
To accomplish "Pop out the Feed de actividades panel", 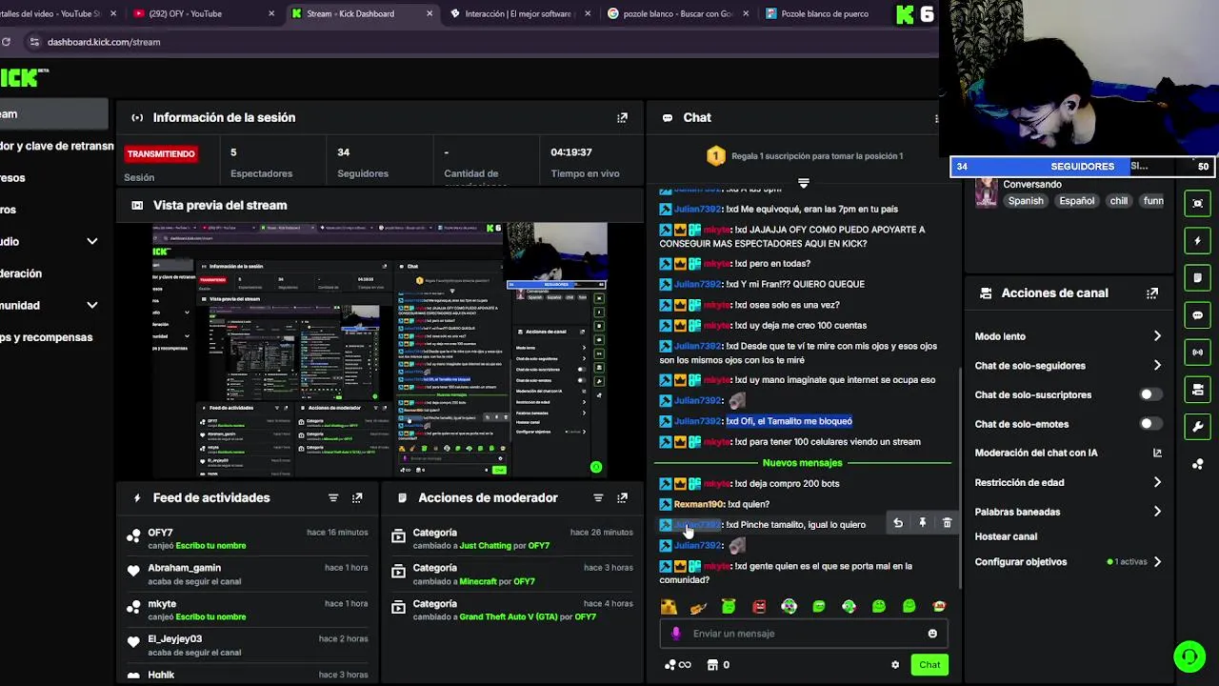I will pos(357,497).
